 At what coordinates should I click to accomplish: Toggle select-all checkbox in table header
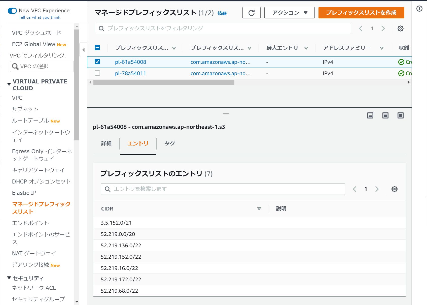(97, 47)
